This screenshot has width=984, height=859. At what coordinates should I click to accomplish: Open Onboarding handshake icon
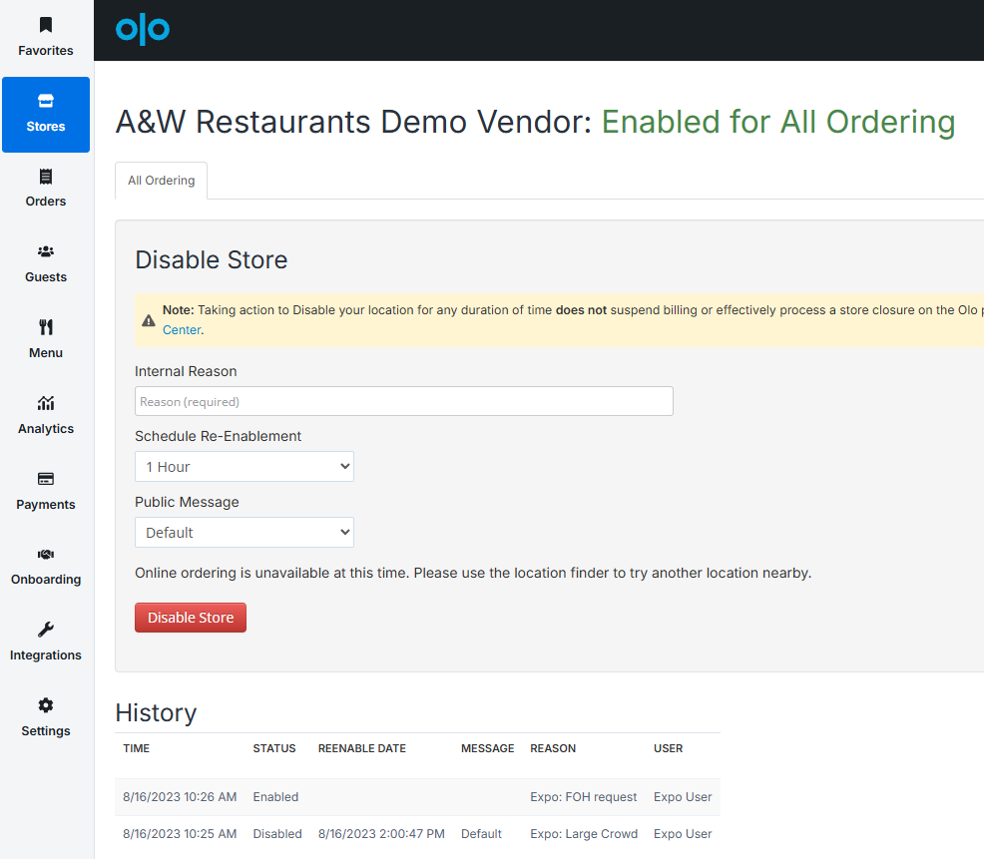[45, 554]
